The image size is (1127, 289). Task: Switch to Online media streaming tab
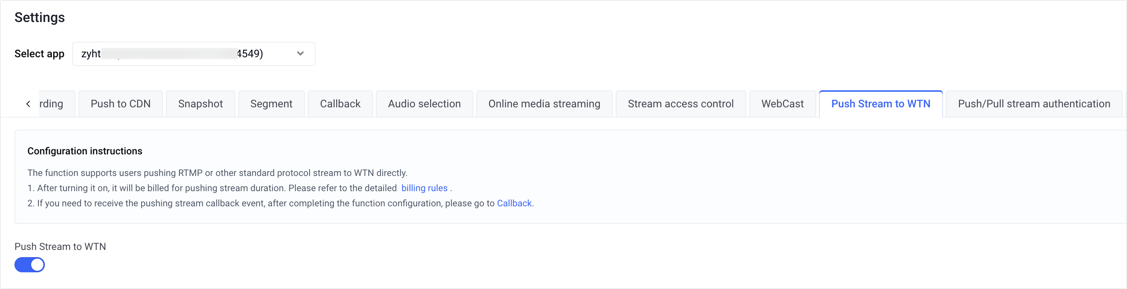(544, 104)
